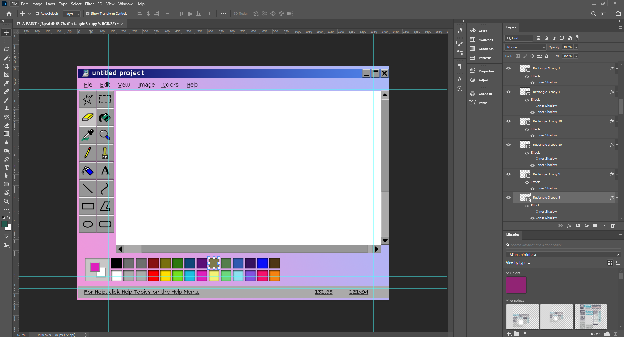Viewport: 624px width, 337px height.
Task: Hide the selected Rectangle 3 copy 9 layer
Action: pyautogui.click(x=509, y=198)
